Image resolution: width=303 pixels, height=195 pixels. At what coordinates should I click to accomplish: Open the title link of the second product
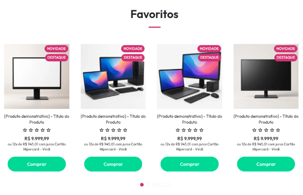click(x=113, y=119)
